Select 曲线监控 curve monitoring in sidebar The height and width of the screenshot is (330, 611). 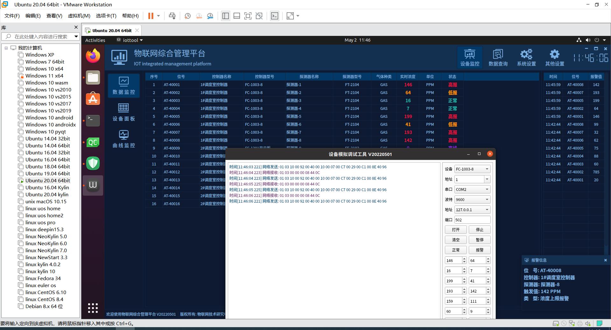pos(123,139)
